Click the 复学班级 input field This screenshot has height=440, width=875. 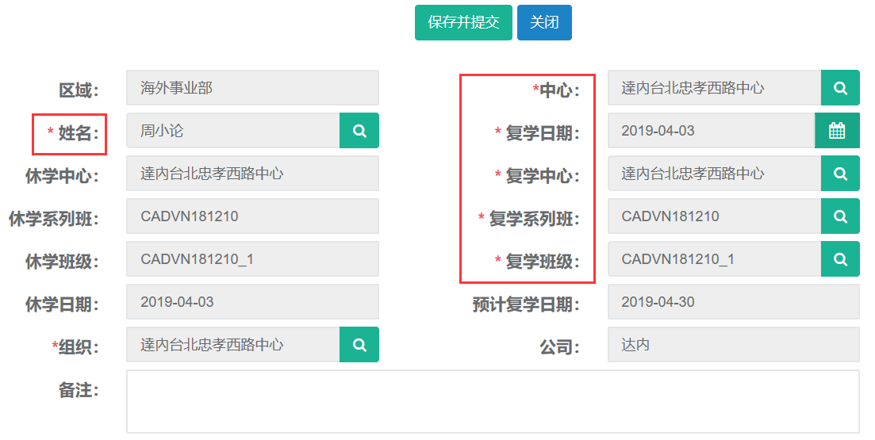[x=714, y=259]
